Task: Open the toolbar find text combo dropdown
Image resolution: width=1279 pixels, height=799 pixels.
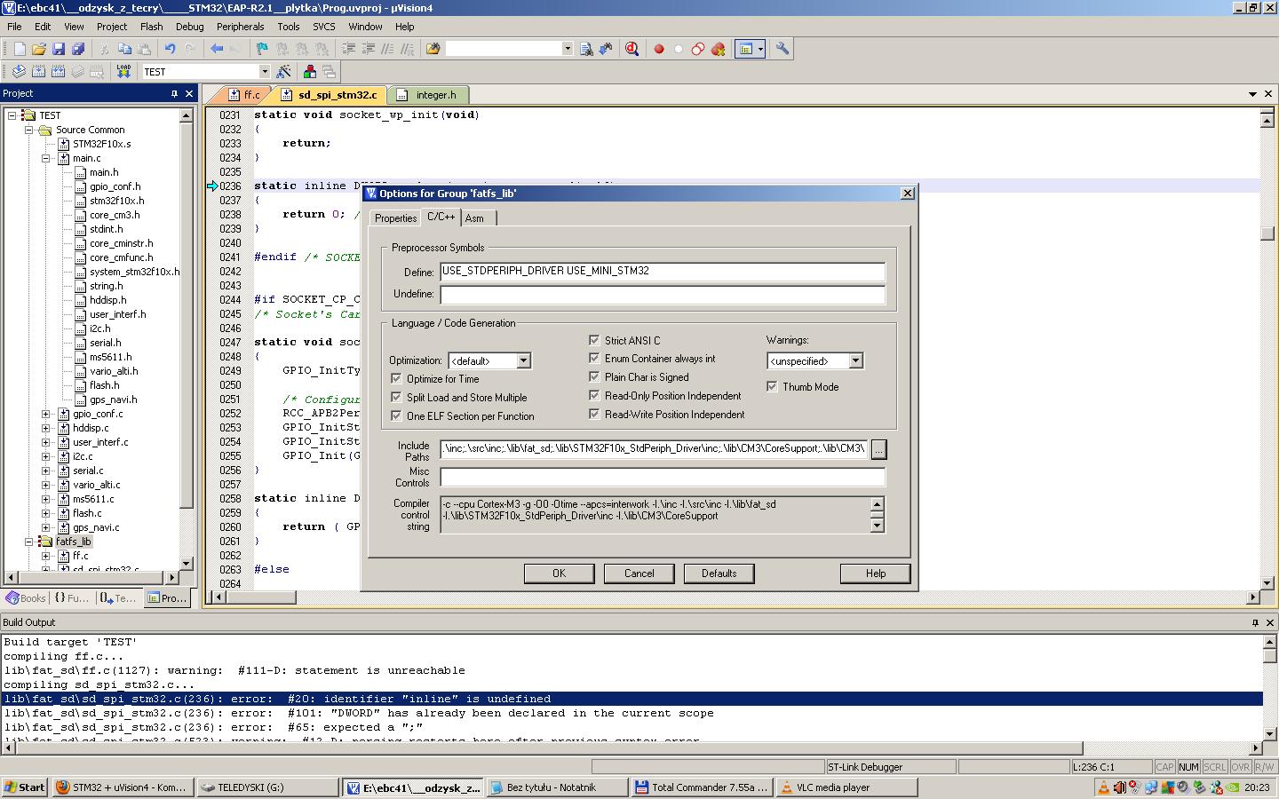Action: point(568,49)
